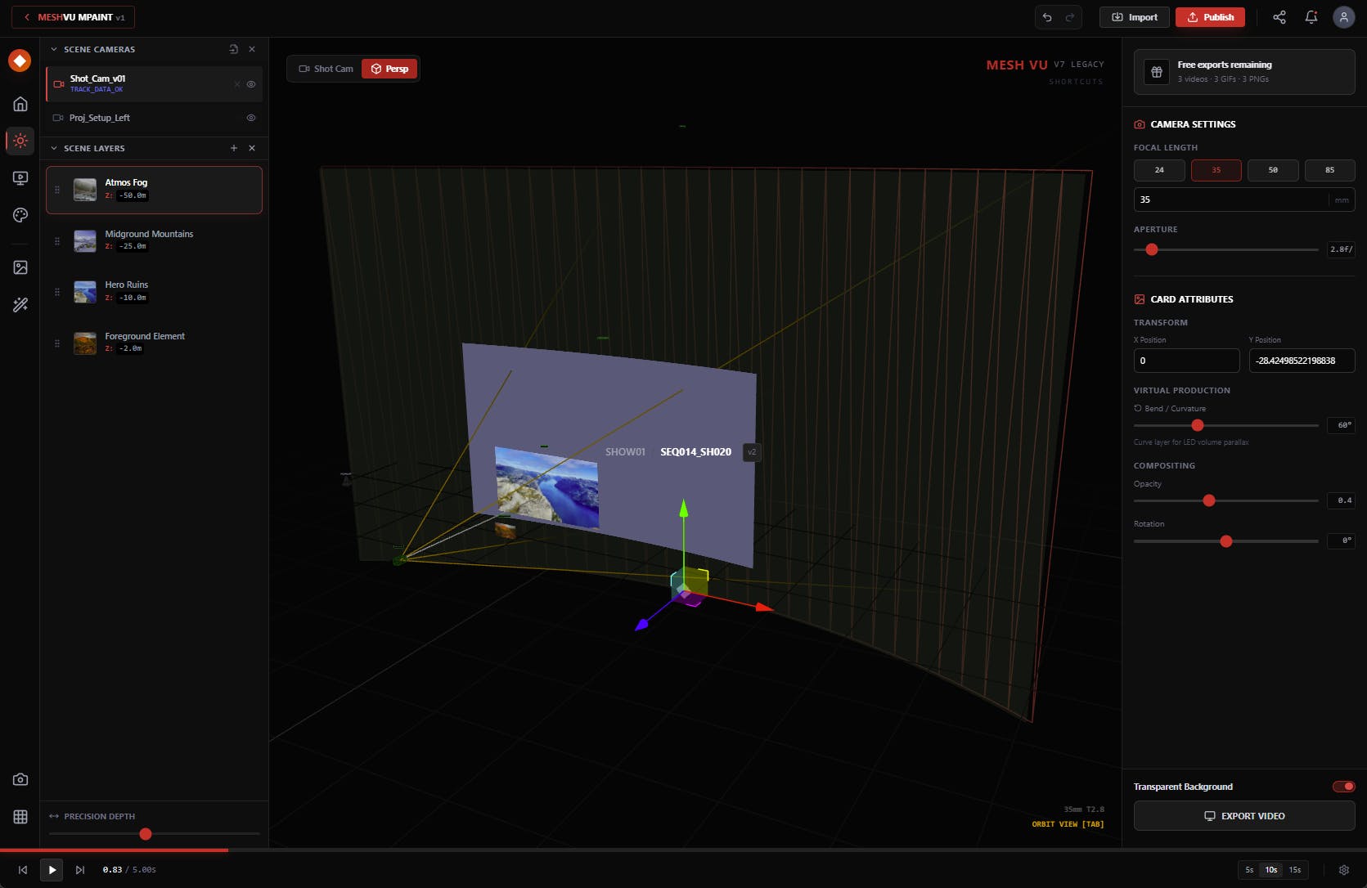Select the Proj_Setup_Left camera row
This screenshot has height=888, width=1367.
point(154,118)
